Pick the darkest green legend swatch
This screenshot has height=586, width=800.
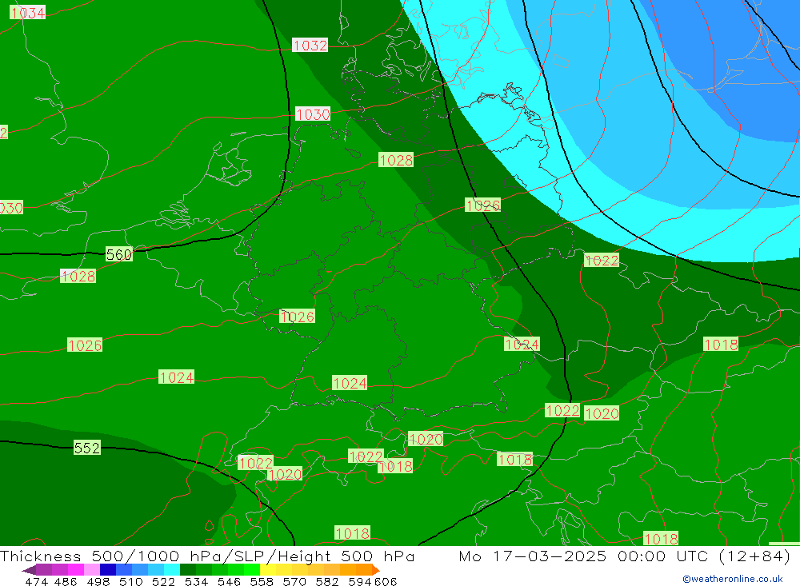(188, 570)
